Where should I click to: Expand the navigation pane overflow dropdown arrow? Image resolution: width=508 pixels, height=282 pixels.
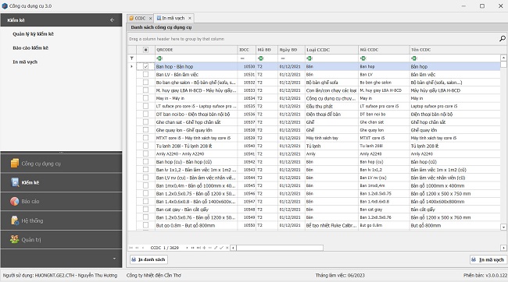(114, 259)
